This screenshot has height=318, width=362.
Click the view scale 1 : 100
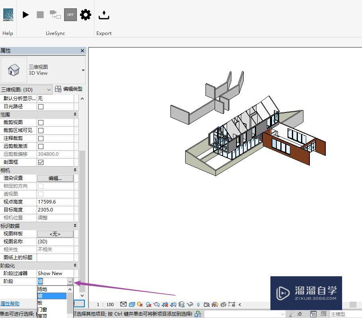tap(105, 304)
